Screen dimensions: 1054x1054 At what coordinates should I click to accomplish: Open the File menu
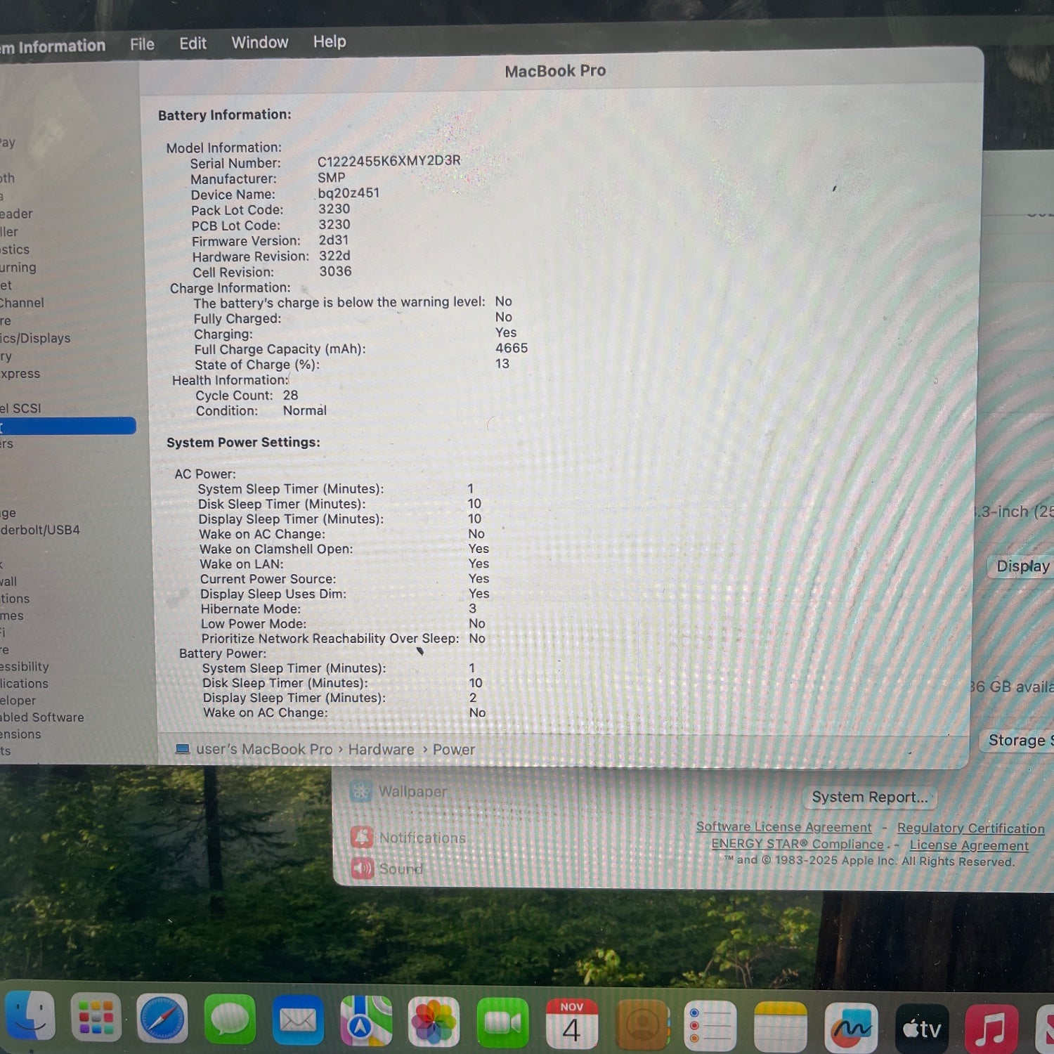[142, 44]
